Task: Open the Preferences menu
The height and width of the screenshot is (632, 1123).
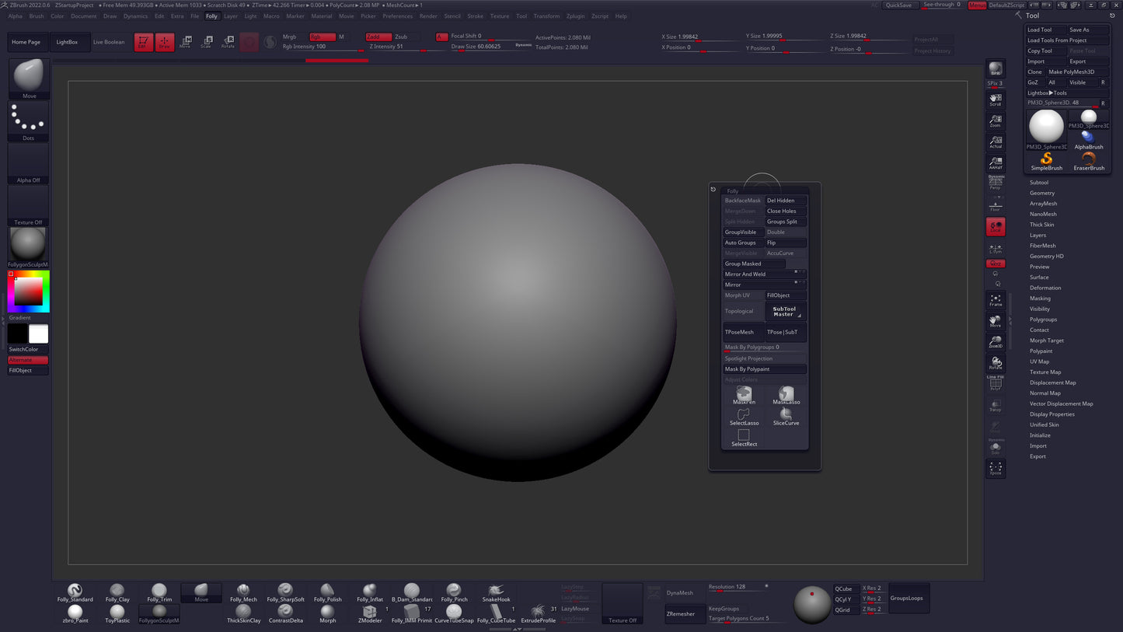Action: 397,16
